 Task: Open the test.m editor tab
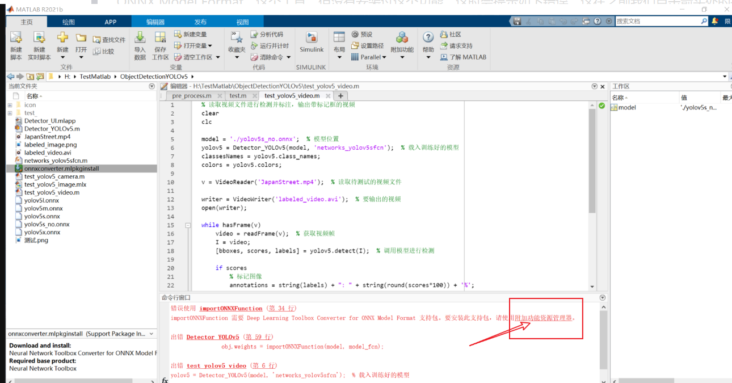[238, 96]
